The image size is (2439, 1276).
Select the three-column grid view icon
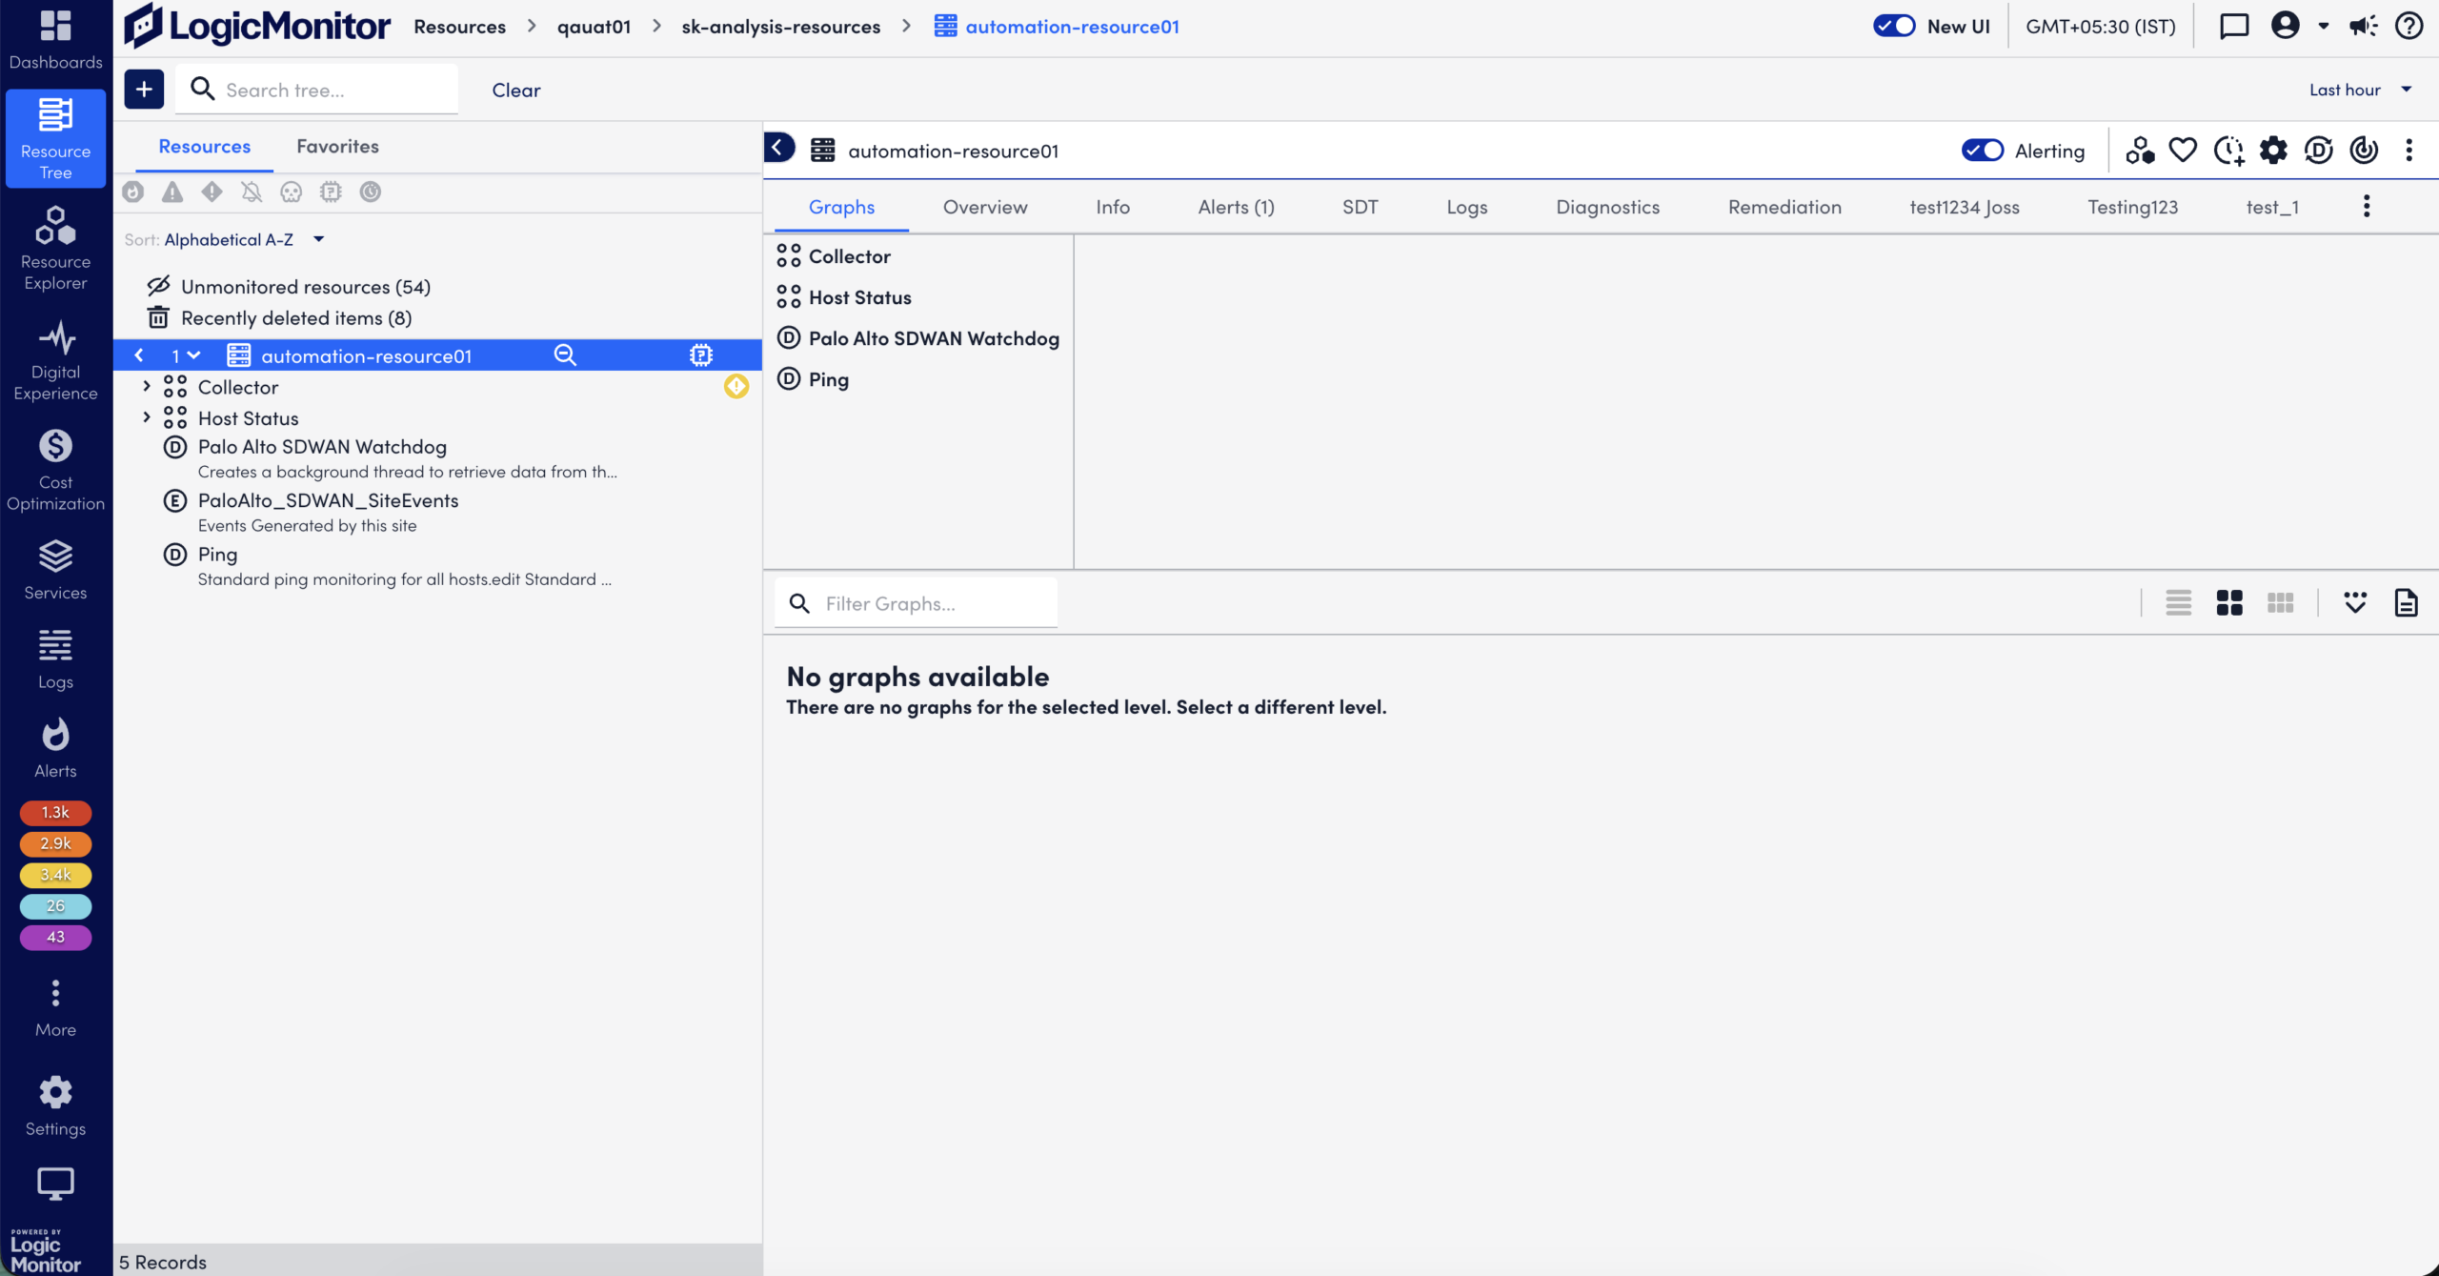click(x=2281, y=603)
